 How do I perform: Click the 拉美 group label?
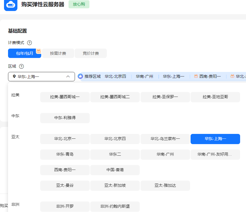pos(15,95)
